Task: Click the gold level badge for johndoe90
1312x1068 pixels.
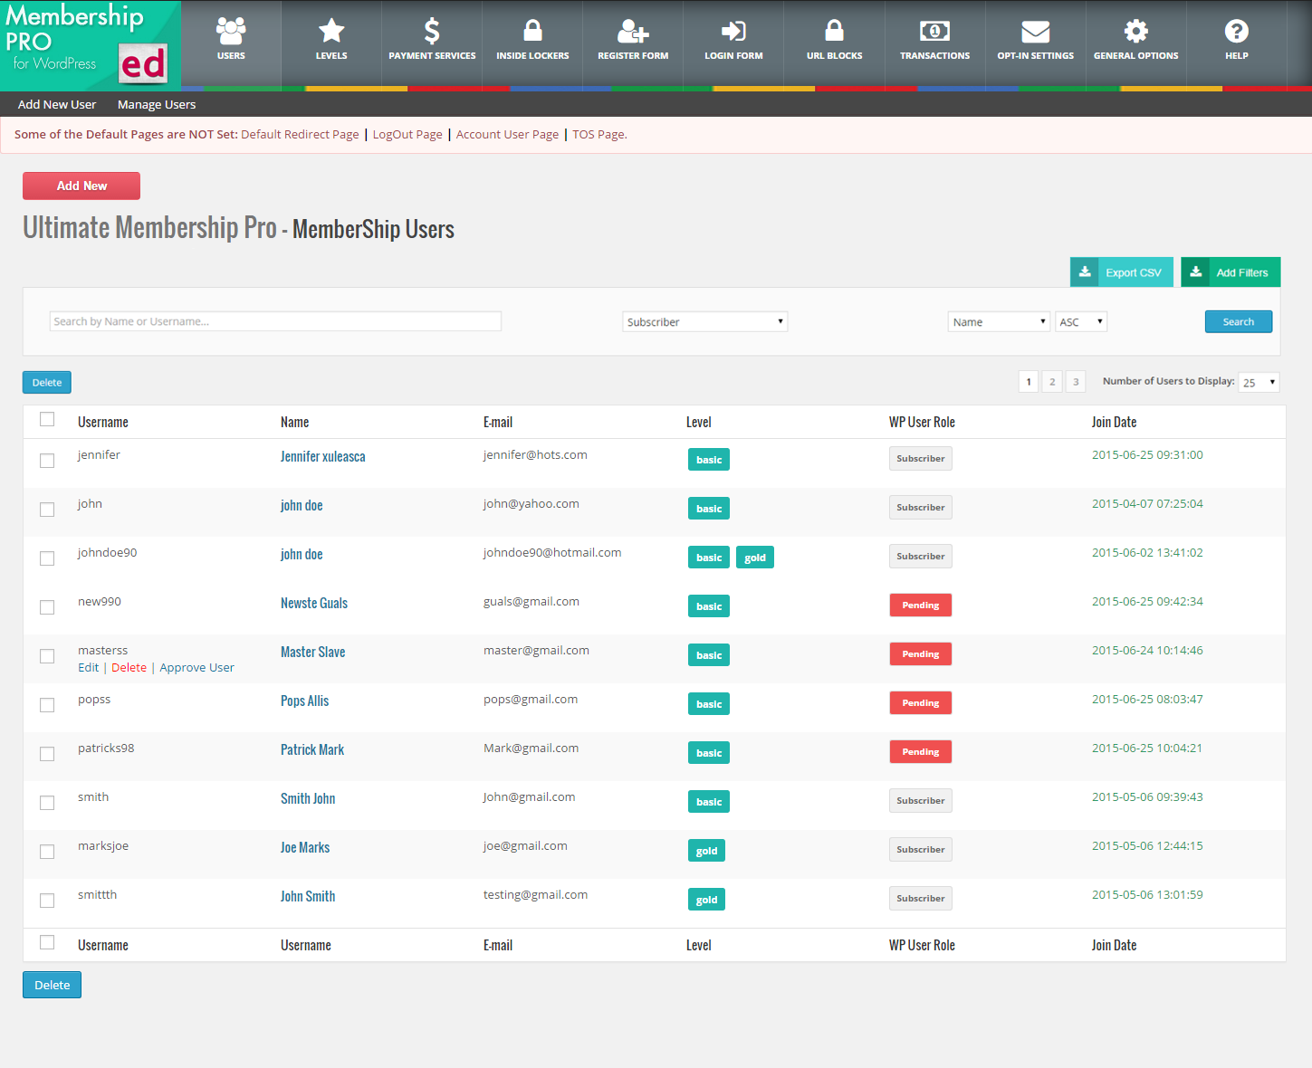Action: click(755, 558)
